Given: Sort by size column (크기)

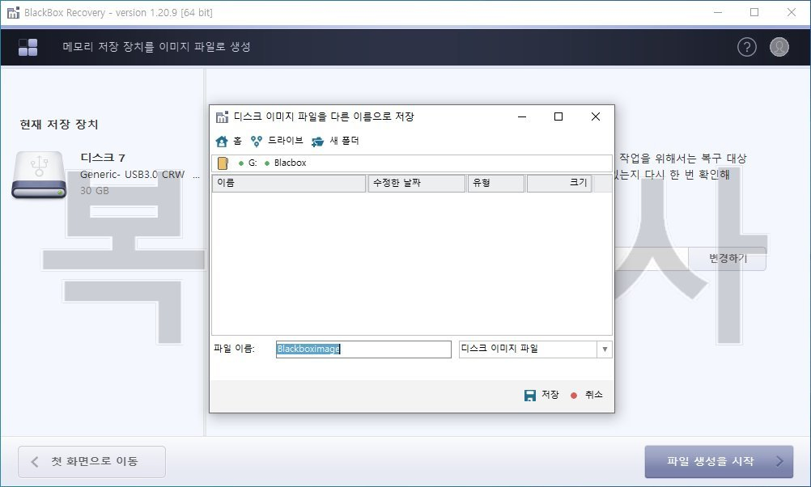Looking at the screenshot, I should tap(559, 183).
